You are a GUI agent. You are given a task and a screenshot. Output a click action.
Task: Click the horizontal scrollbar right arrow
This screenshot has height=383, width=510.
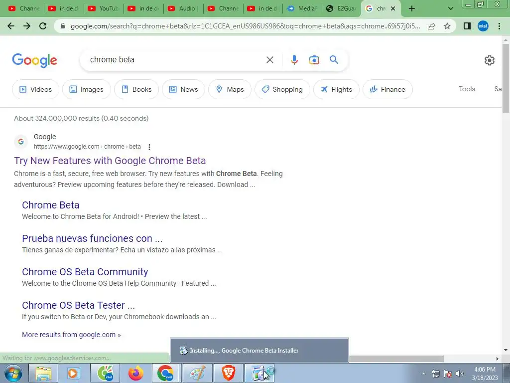[x=498, y=359]
